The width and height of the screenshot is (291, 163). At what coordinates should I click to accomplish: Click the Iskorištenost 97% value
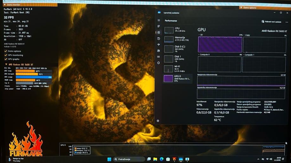[199, 105]
